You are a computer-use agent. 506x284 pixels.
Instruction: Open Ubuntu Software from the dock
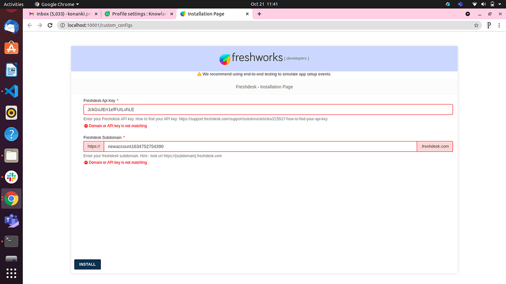pos(11,48)
